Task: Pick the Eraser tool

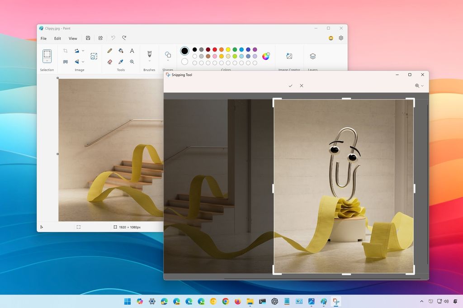Action: 110,62
